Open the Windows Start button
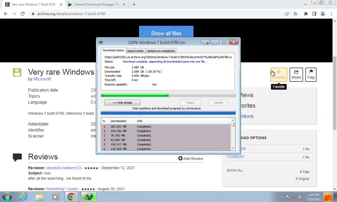This screenshot has width=337, height=202. 7,197
